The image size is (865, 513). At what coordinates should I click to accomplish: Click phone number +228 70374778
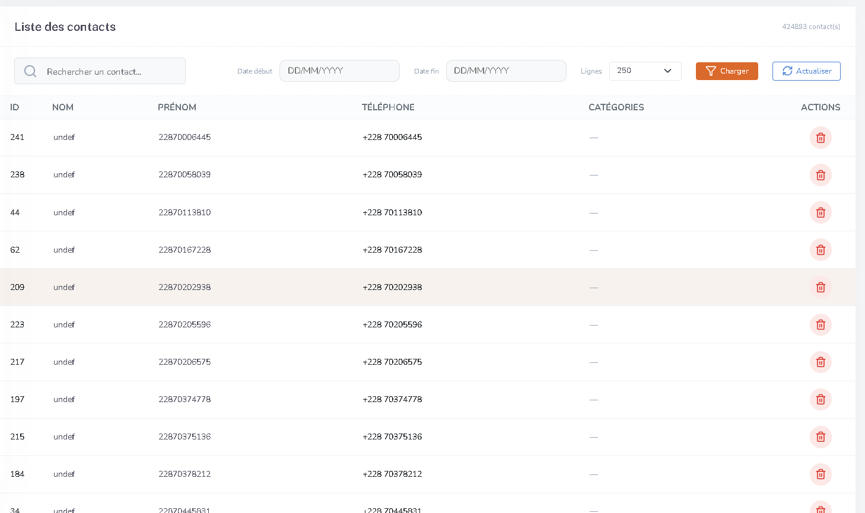[x=392, y=399]
